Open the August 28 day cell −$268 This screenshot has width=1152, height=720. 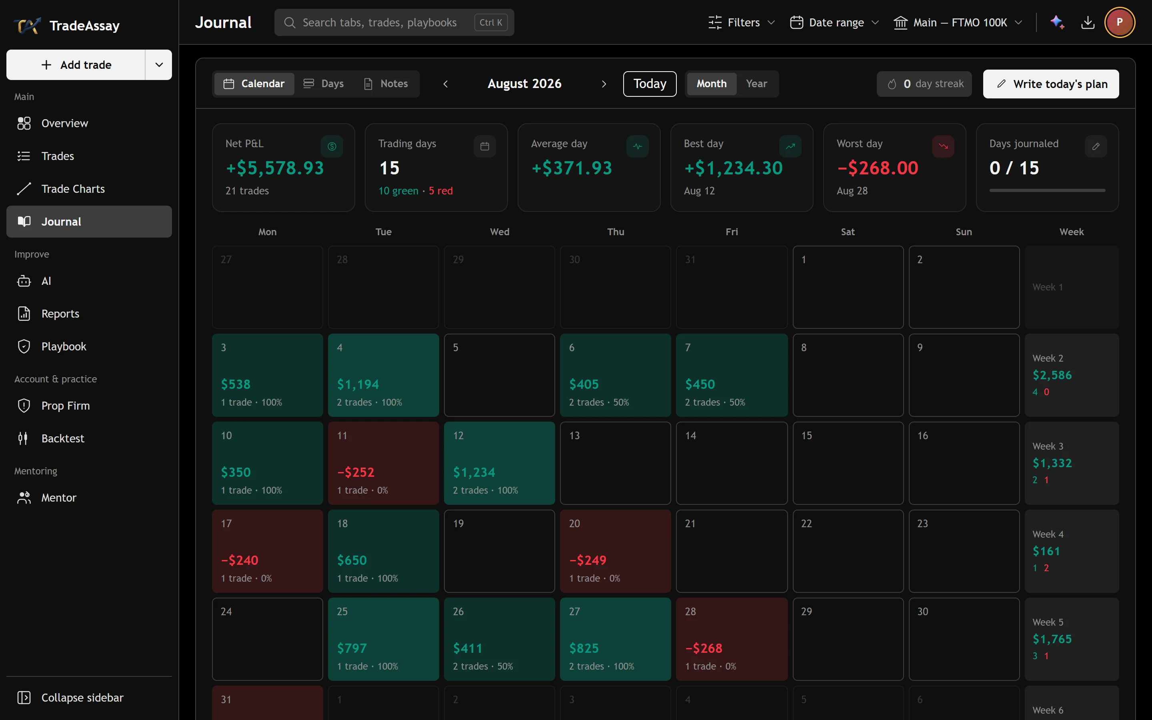point(732,639)
